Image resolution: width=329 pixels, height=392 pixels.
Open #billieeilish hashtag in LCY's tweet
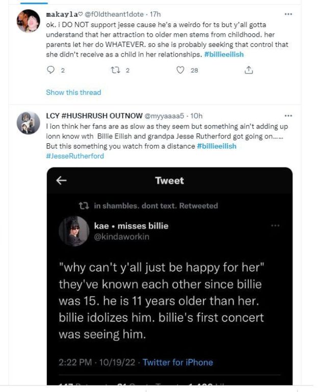216,146
